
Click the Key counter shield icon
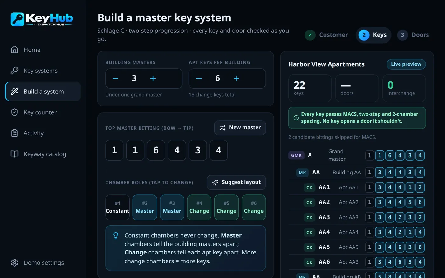tap(15, 112)
